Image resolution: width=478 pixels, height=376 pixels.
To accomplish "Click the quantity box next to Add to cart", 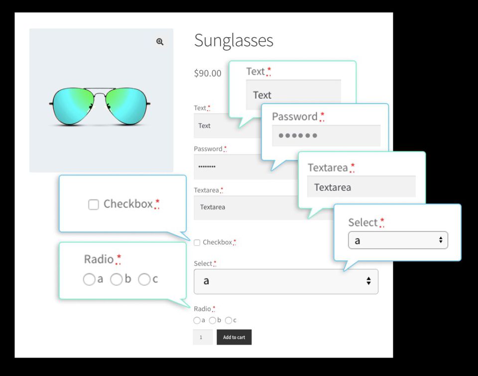I will pyautogui.click(x=203, y=337).
